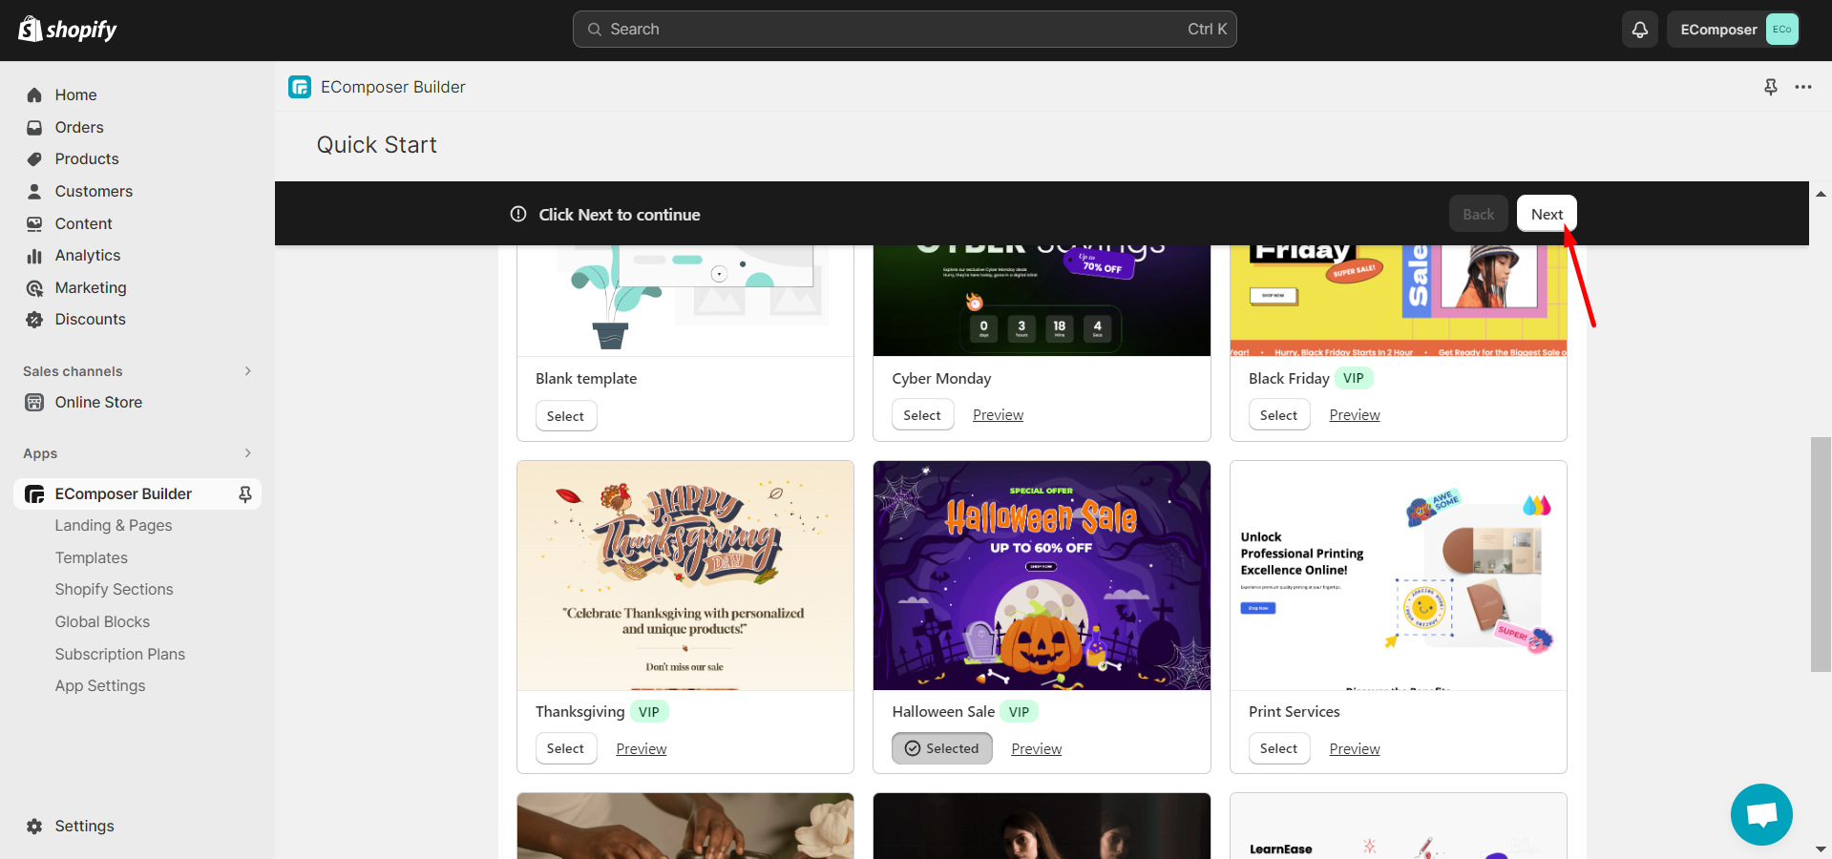The image size is (1832, 859).
Task: Click the ECo account avatar
Action: pyautogui.click(x=1781, y=30)
